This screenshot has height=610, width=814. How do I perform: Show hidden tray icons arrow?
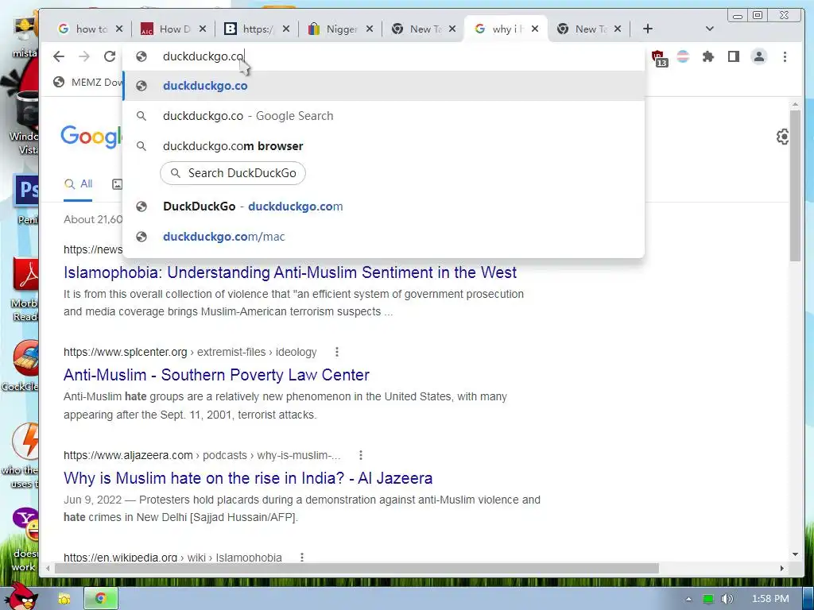[x=688, y=599]
